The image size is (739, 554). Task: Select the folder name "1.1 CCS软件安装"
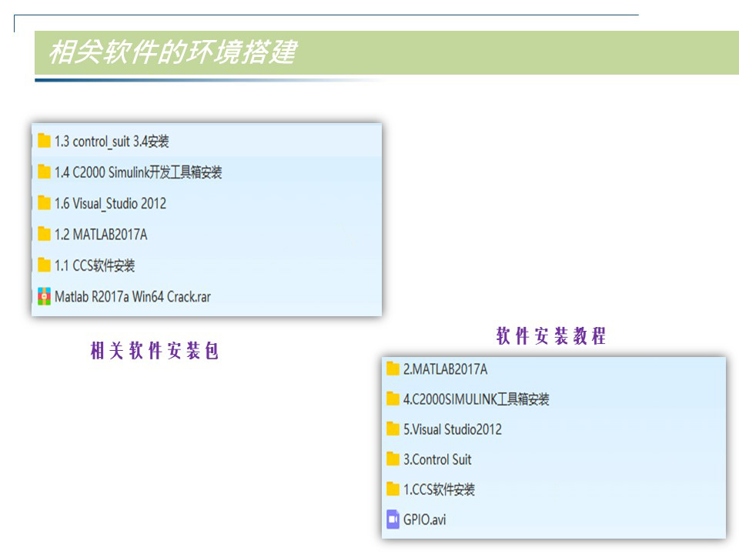(95, 265)
